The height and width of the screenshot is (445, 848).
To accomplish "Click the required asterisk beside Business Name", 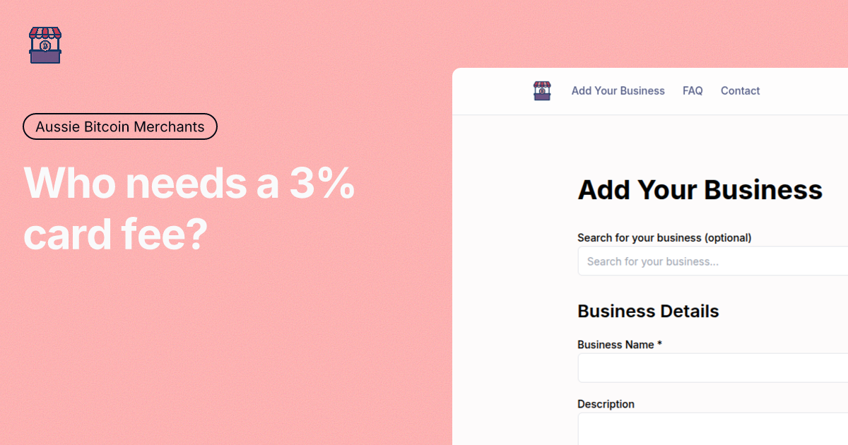I will coord(659,344).
